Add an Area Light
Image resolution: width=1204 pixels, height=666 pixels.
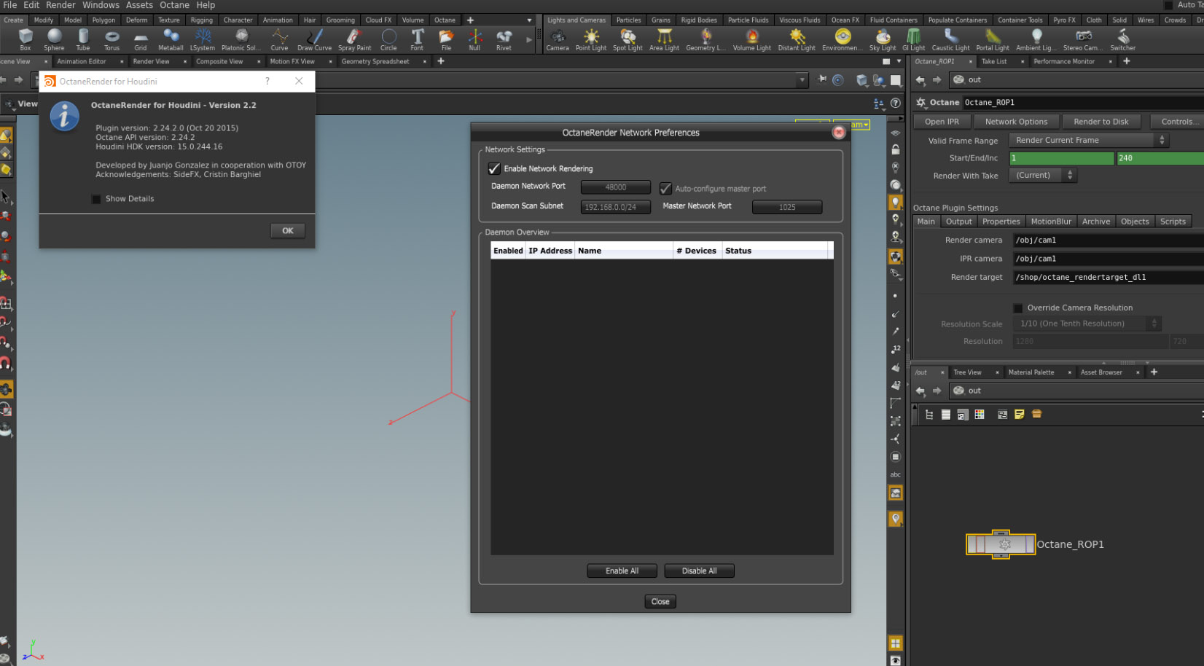click(x=664, y=39)
